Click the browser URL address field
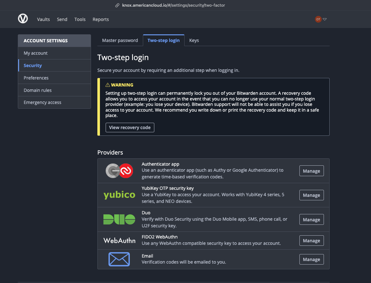This screenshot has height=283, width=371. (173, 5)
